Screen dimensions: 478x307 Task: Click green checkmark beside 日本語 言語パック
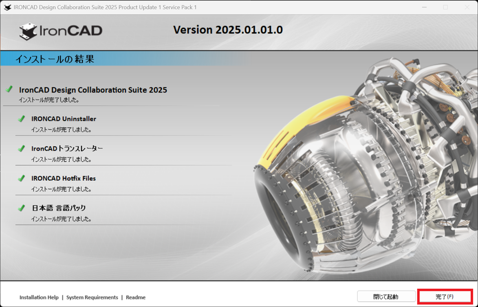(x=22, y=208)
